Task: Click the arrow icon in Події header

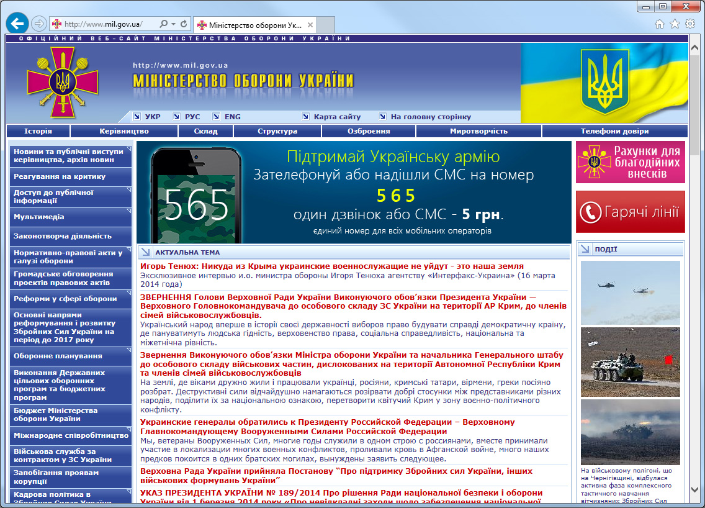Action: (585, 248)
